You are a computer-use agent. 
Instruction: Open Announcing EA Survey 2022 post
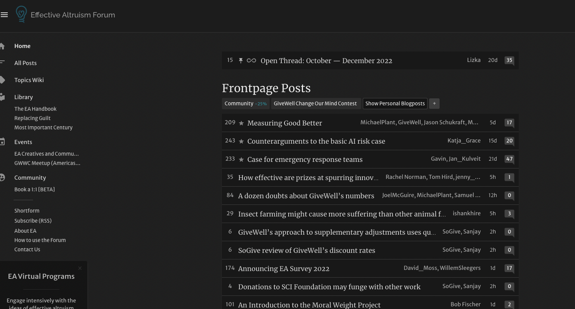coord(284,269)
